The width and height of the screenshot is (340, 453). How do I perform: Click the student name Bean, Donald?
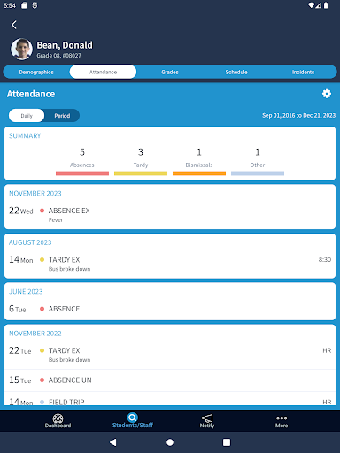65,45
